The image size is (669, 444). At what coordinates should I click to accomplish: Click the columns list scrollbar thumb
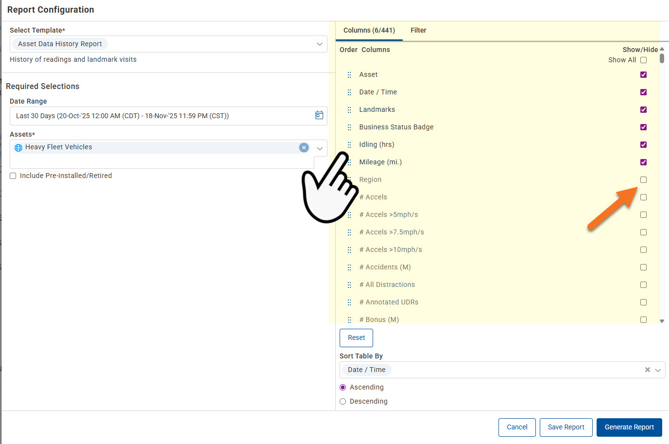point(662,58)
